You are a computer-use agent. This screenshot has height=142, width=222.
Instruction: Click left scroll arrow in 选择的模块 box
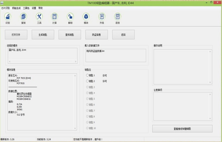pos(10,61)
